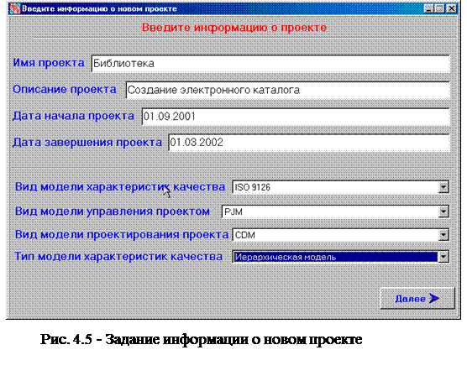467x376 pixels.
Task: Click the window title text in title bar
Action: [x=99, y=8]
